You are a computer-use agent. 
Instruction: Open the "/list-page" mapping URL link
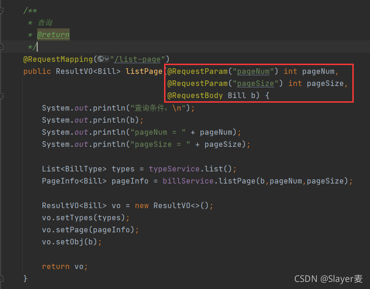click(x=137, y=59)
